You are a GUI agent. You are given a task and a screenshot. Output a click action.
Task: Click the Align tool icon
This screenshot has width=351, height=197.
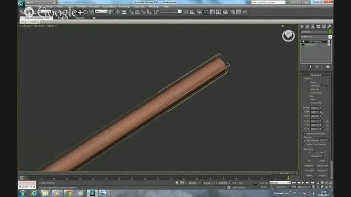[192, 12]
